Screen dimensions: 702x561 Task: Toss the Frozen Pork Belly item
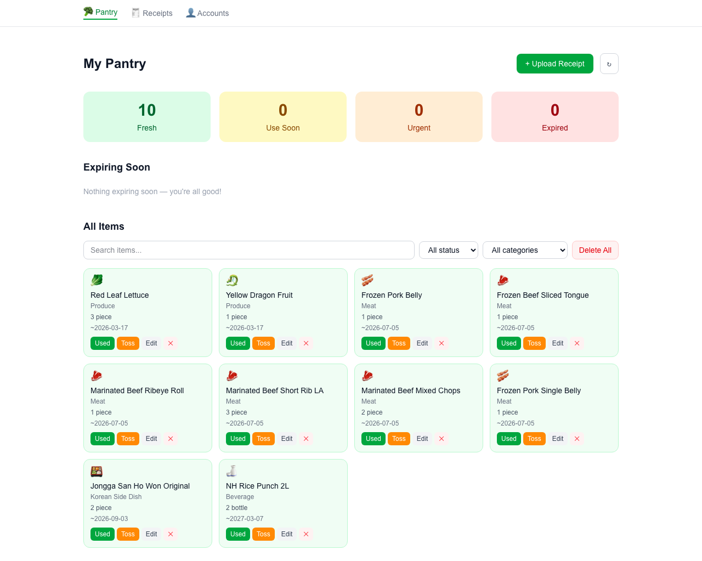tap(399, 343)
